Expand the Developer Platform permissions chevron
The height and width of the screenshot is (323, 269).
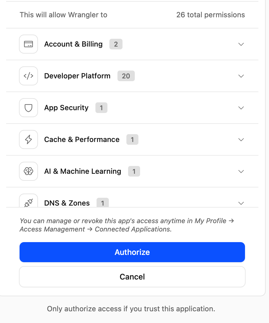point(241,76)
